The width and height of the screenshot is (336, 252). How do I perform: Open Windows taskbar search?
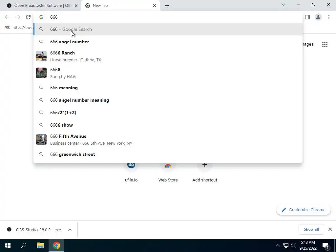pyautogui.click(x=24, y=245)
